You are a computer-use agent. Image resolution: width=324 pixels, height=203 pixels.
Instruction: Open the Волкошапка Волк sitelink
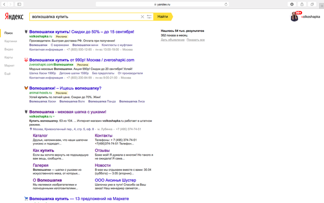click(72, 101)
